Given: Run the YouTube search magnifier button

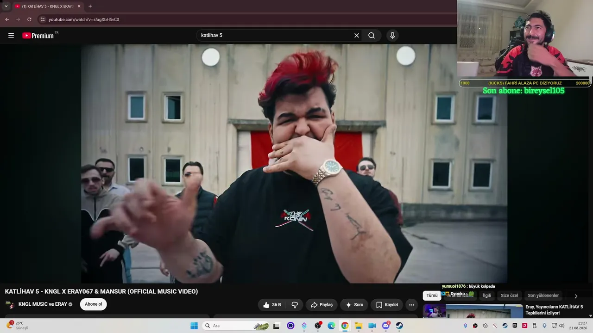Looking at the screenshot, I should click(x=372, y=36).
